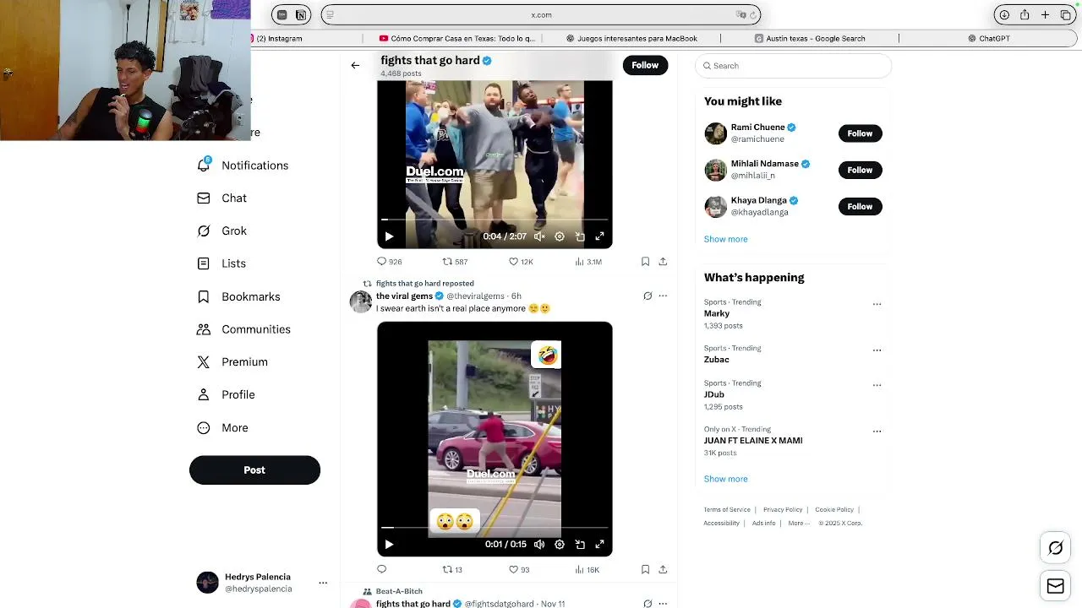
Task: Toggle picture-in-picture on first video
Action: click(580, 236)
